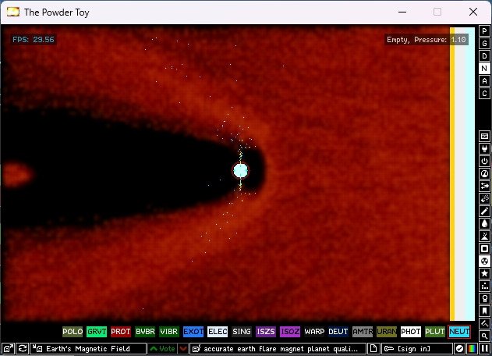Open the Explosives menu section
The height and width of the screenshot is (356, 492).
tap(484, 198)
